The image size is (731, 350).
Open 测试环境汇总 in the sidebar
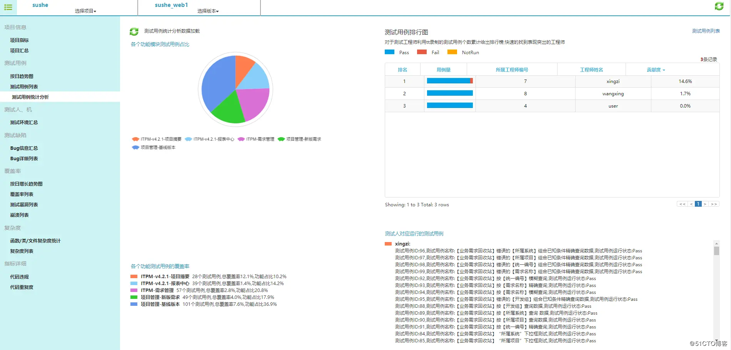24,123
